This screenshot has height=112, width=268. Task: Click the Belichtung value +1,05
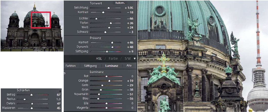(x=129, y=8)
